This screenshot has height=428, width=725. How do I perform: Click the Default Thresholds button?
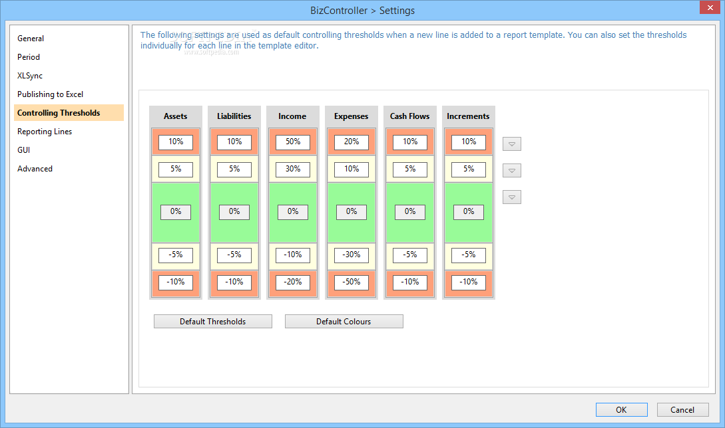(x=212, y=322)
